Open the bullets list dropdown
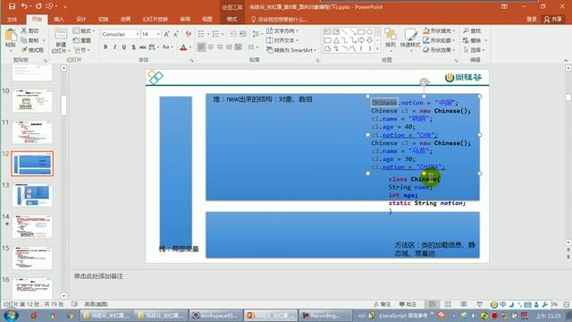Screen dimensions: 572x322 coord(208,34)
